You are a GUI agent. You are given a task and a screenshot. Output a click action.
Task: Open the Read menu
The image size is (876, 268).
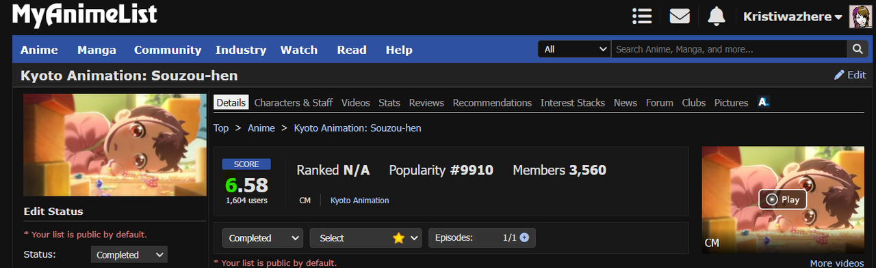(352, 50)
